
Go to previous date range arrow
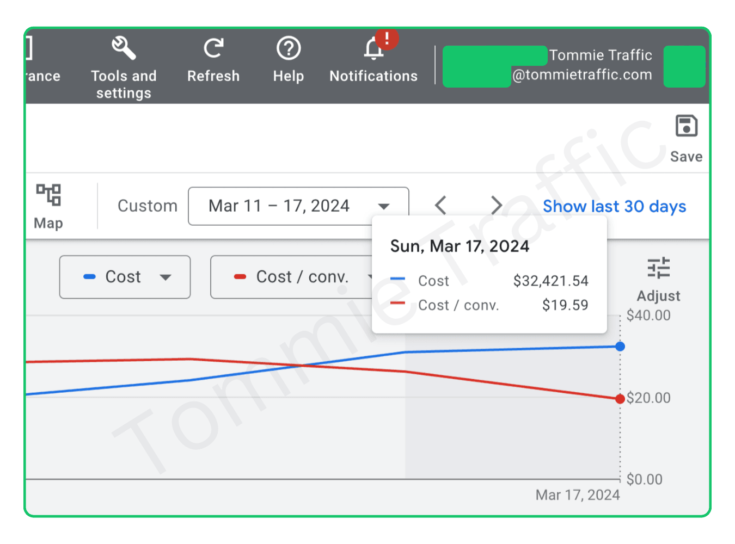click(441, 206)
